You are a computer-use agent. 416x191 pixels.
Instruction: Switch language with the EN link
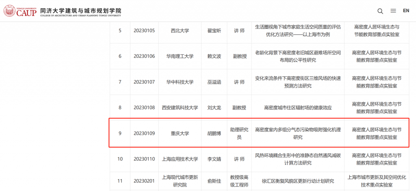tap(406, 11)
